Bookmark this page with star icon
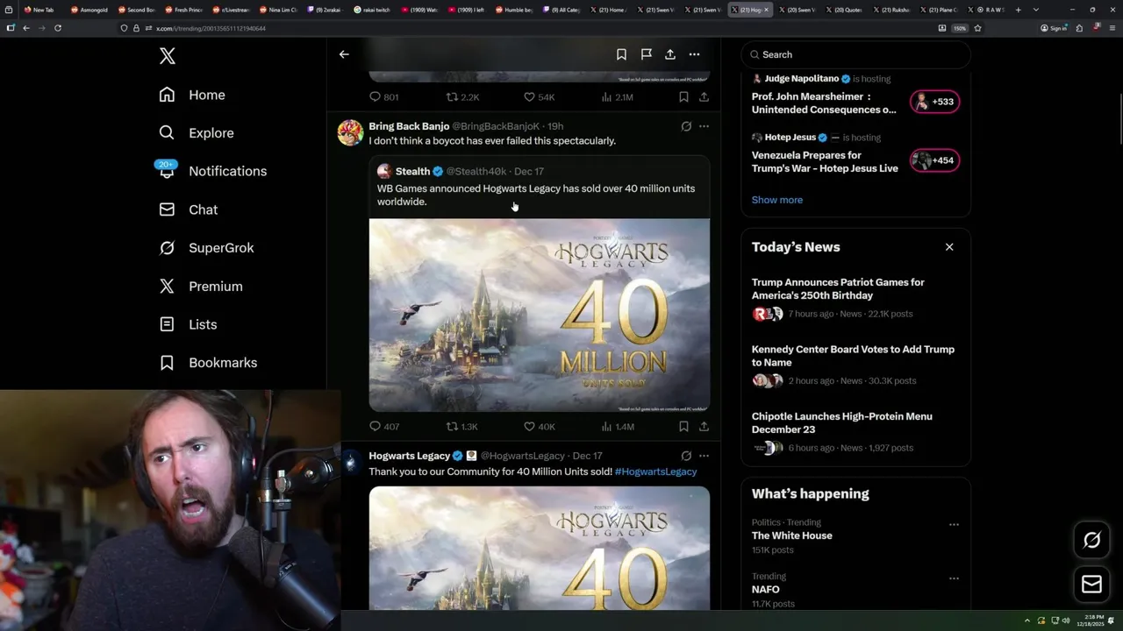Image resolution: width=1123 pixels, height=631 pixels. pos(977,28)
